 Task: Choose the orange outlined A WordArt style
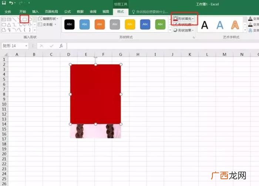pos(235,25)
